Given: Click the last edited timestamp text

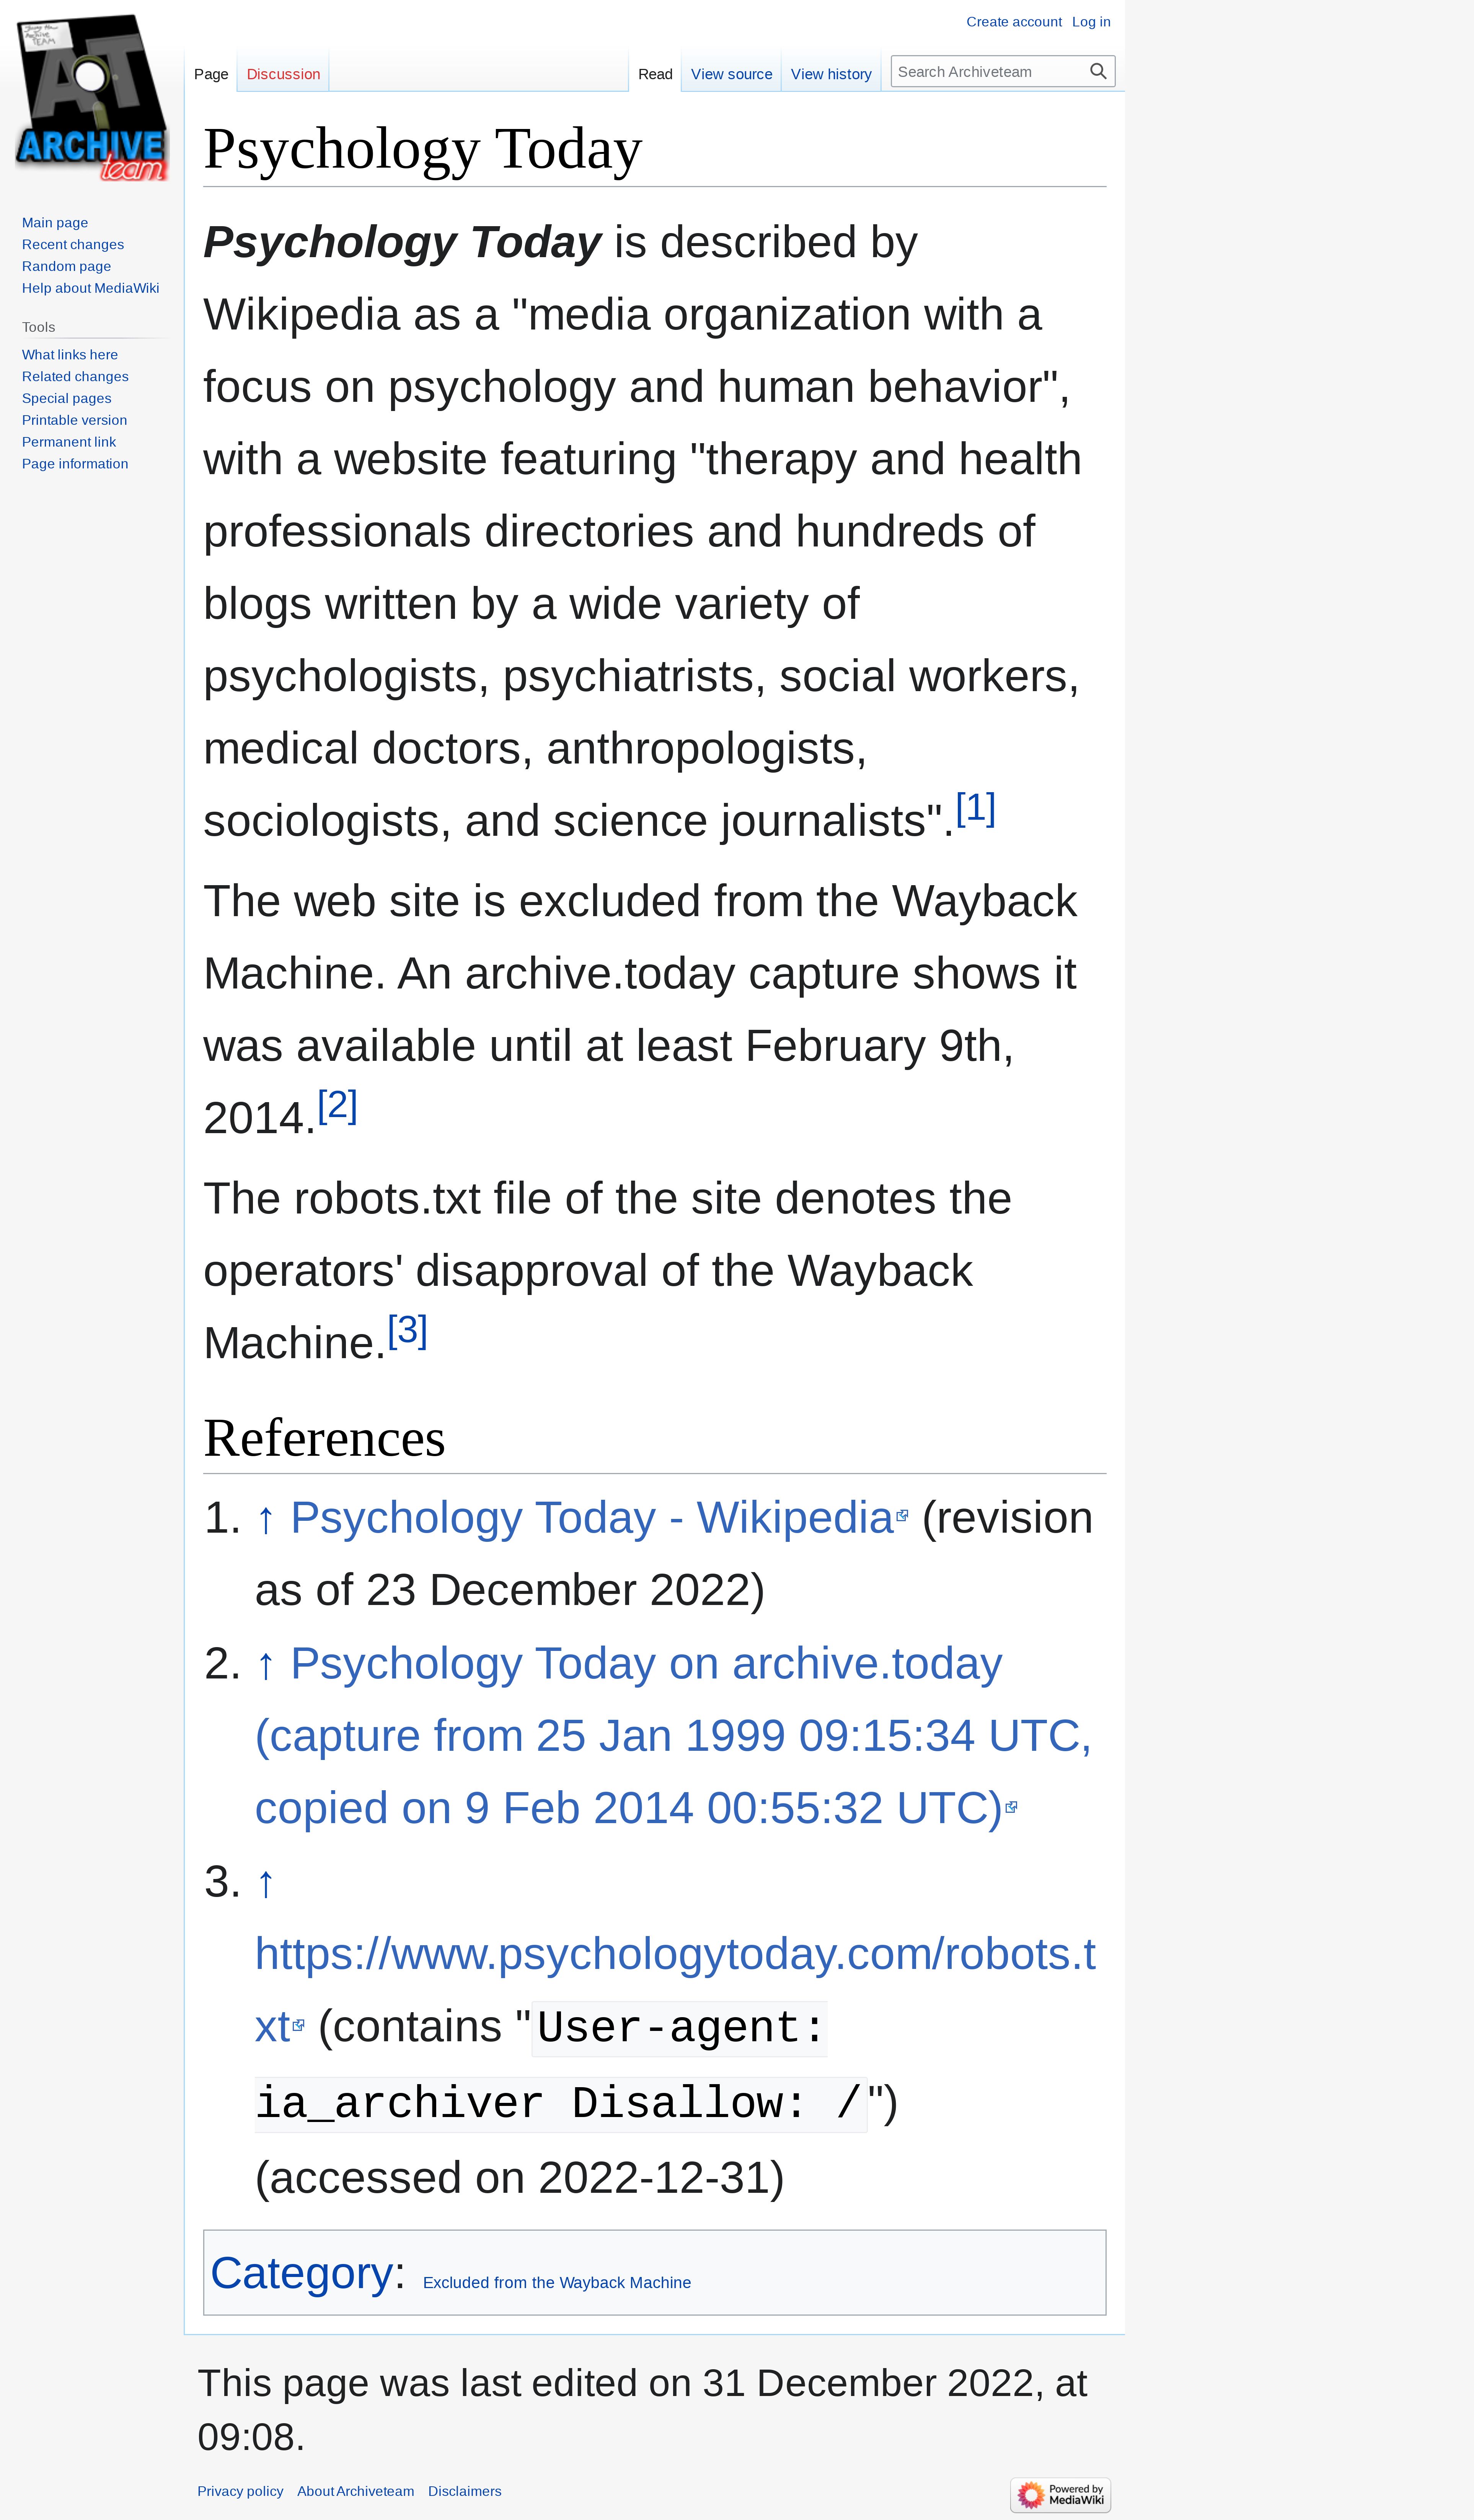Looking at the screenshot, I should 642,2410.
